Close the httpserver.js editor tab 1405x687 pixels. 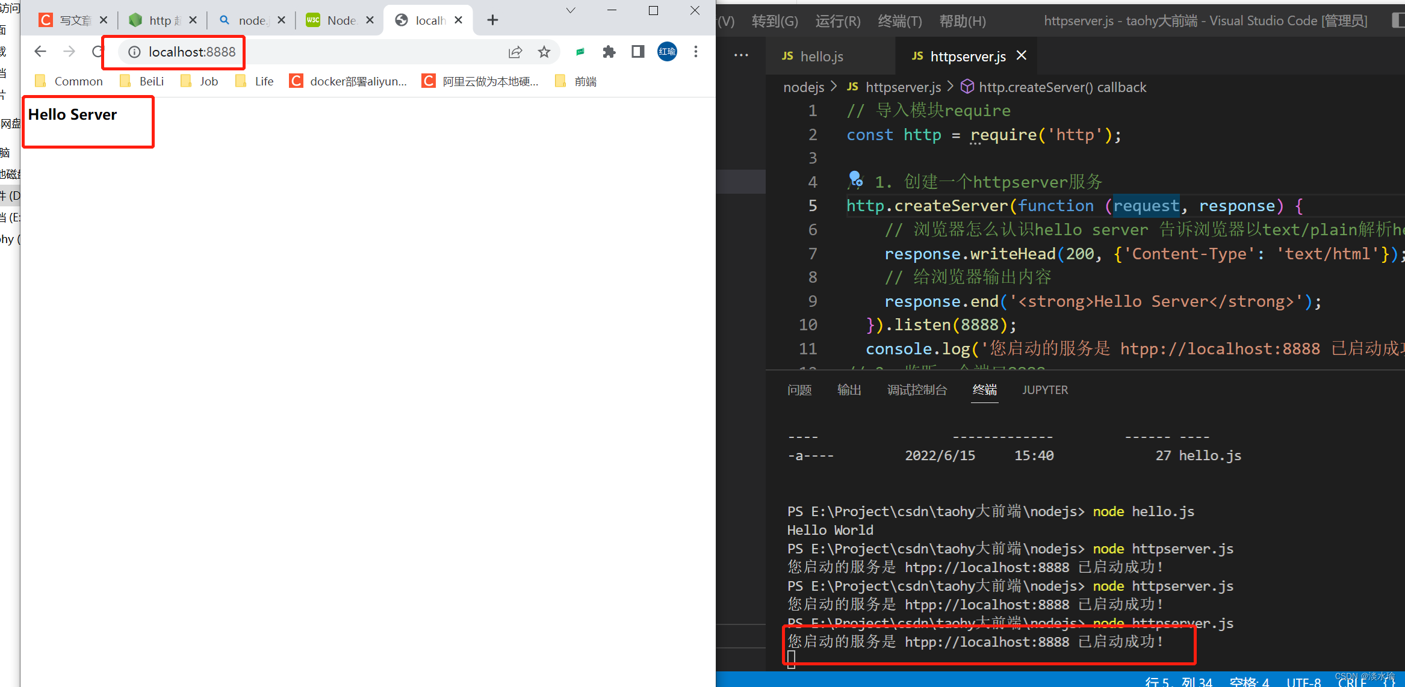coord(1022,55)
